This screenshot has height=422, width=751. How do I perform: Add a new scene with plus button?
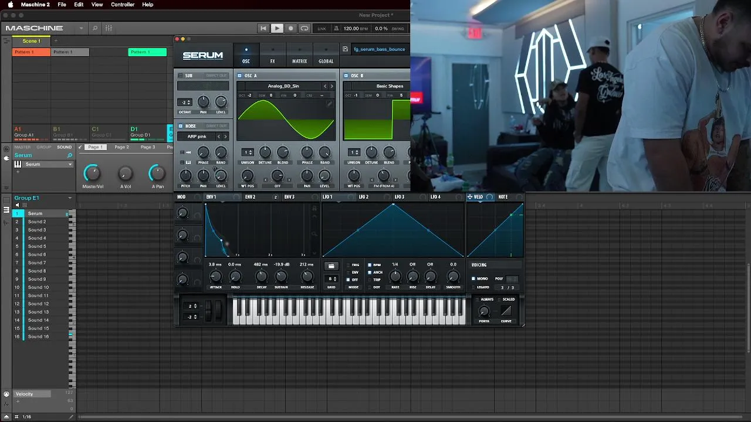pyautogui.click(x=56, y=41)
